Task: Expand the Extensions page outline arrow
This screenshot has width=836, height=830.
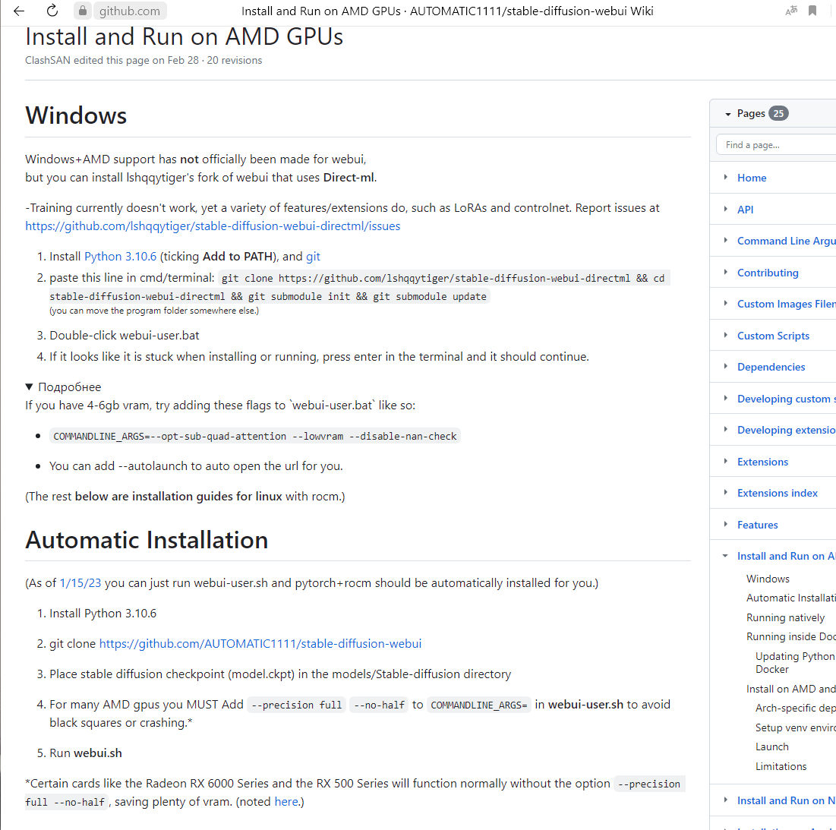Action: [726, 461]
